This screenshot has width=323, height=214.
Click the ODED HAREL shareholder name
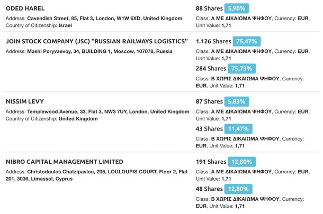click(x=25, y=8)
